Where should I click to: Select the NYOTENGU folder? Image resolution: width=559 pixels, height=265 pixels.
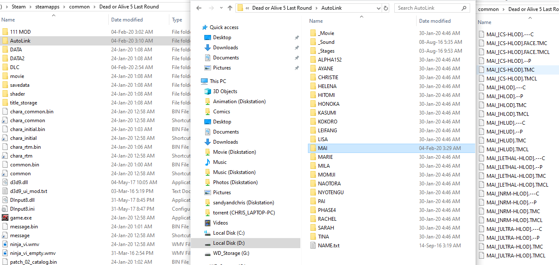pos(331,193)
